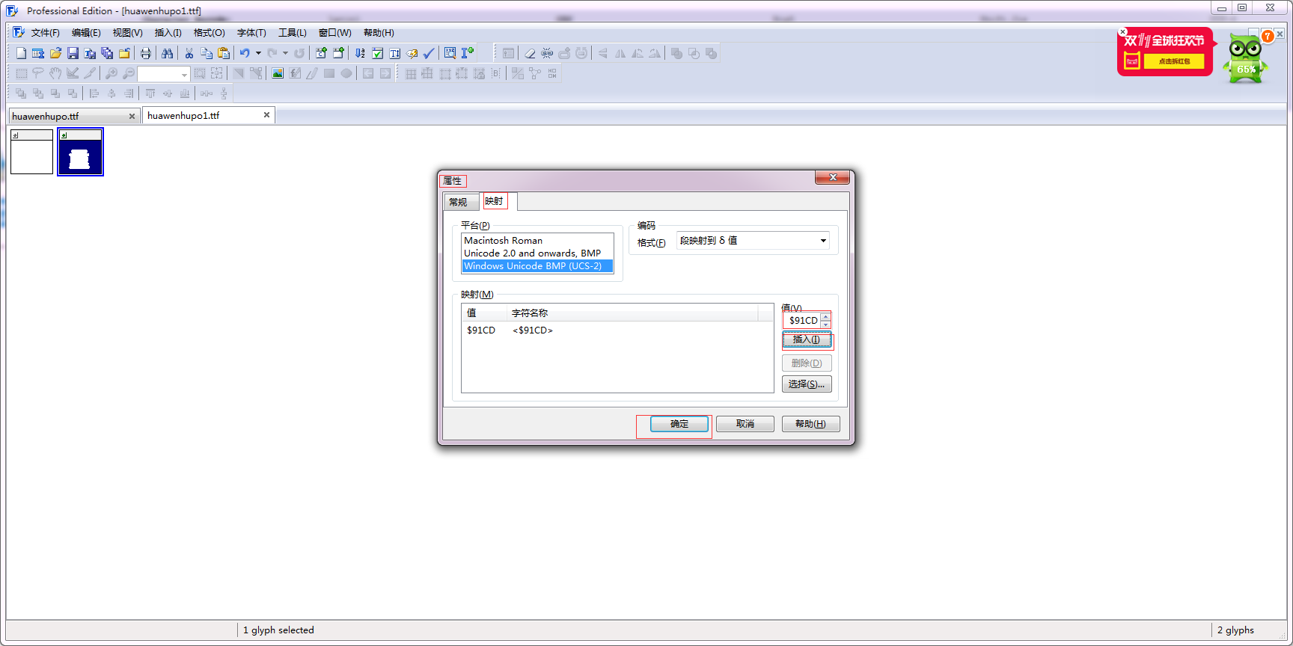Screen dimensions: 1293x646
Task: Click the zoom-out magnifier icon
Action: (x=129, y=73)
